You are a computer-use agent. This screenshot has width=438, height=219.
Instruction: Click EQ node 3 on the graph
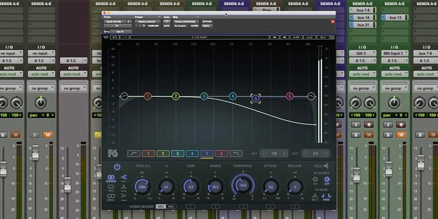[204, 97]
